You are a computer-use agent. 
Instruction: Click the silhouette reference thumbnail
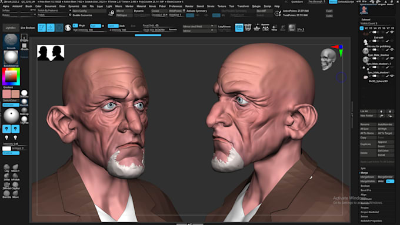click(51, 53)
